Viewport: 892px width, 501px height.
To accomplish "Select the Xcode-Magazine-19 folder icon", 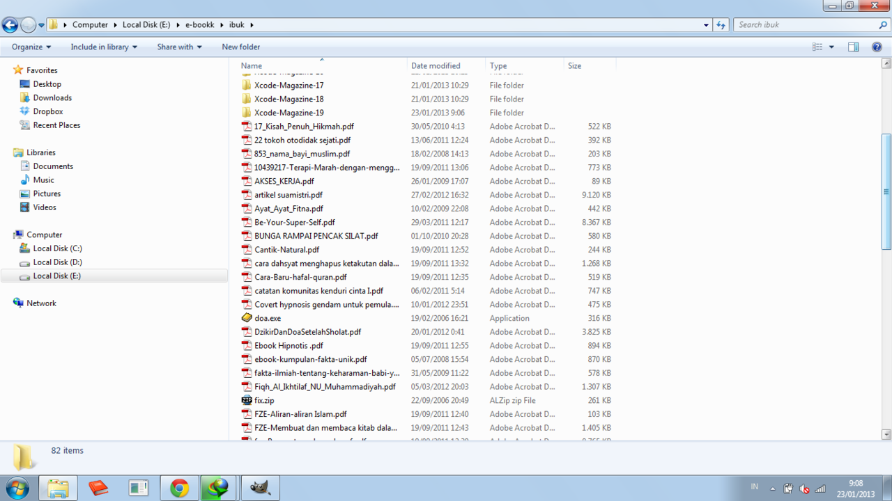I will pos(247,113).
